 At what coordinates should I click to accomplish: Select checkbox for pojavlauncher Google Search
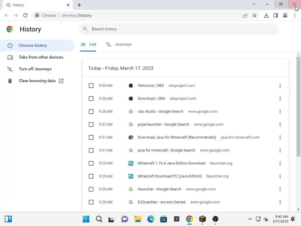coord(91,124)
